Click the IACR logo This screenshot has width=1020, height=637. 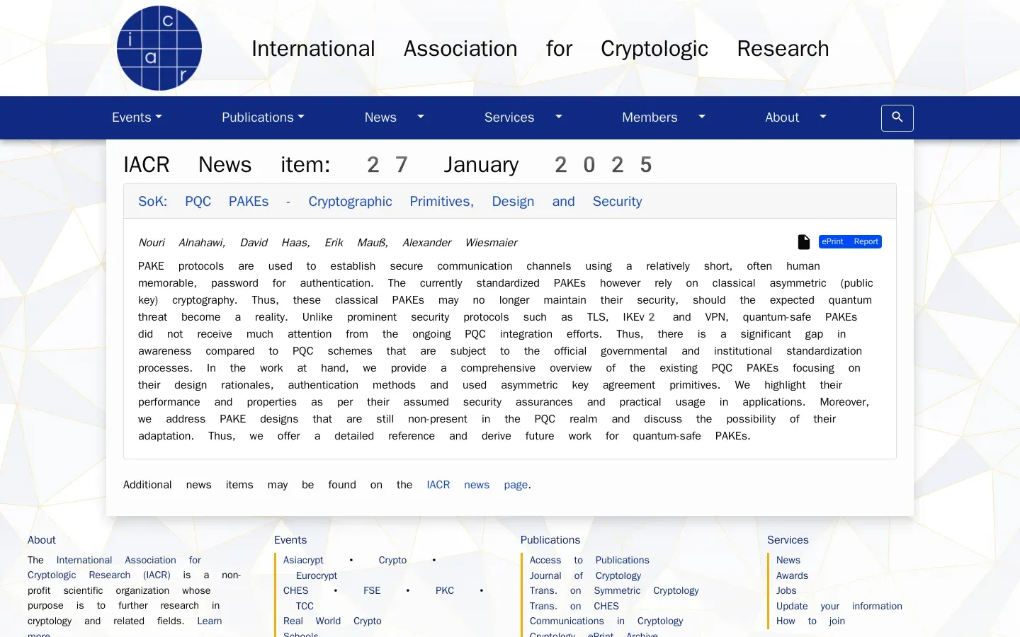tap(159, 48)
